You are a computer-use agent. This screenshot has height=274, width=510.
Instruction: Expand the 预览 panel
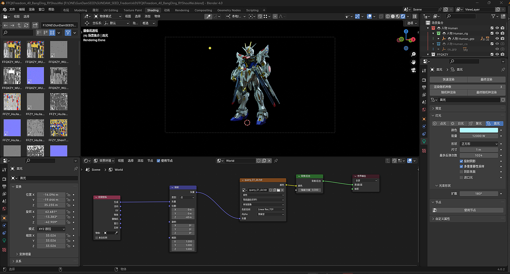[438, 108]
